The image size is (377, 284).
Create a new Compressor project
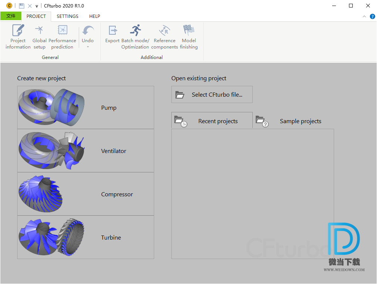point(85,194)
